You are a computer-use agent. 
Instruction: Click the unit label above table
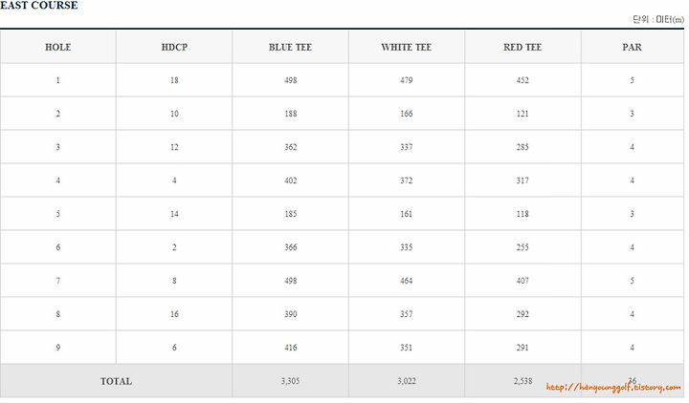pos(658,20)
